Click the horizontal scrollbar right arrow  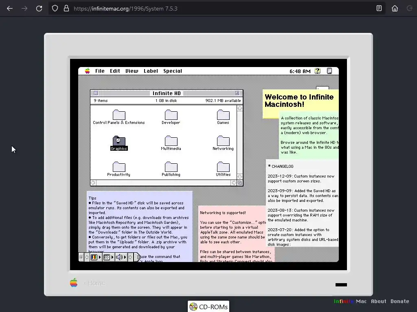234,183
